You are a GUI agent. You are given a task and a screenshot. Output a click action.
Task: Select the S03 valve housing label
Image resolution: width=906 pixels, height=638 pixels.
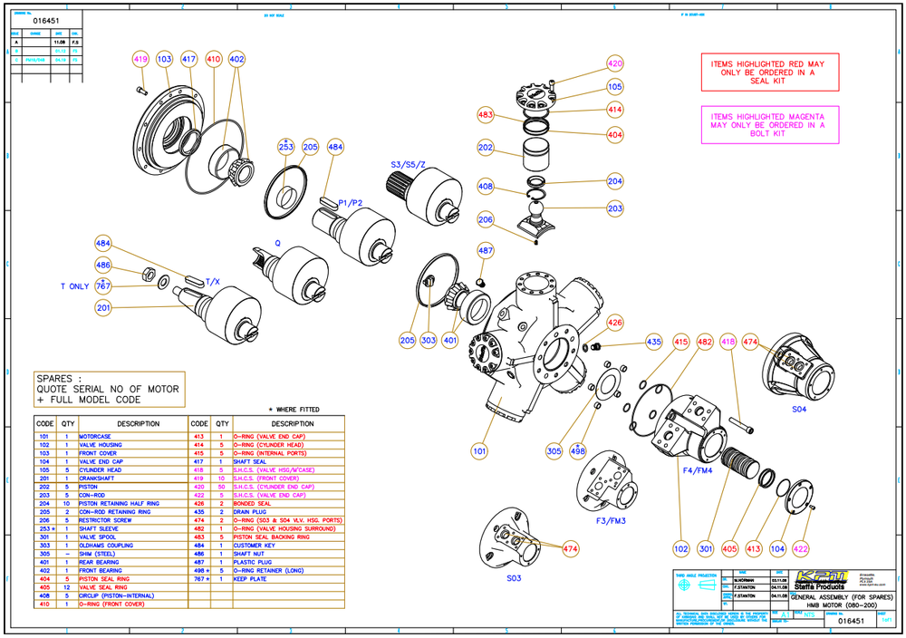pos(514,578)
